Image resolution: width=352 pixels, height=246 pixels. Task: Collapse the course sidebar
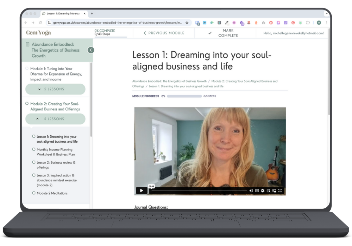coord(91,50)
